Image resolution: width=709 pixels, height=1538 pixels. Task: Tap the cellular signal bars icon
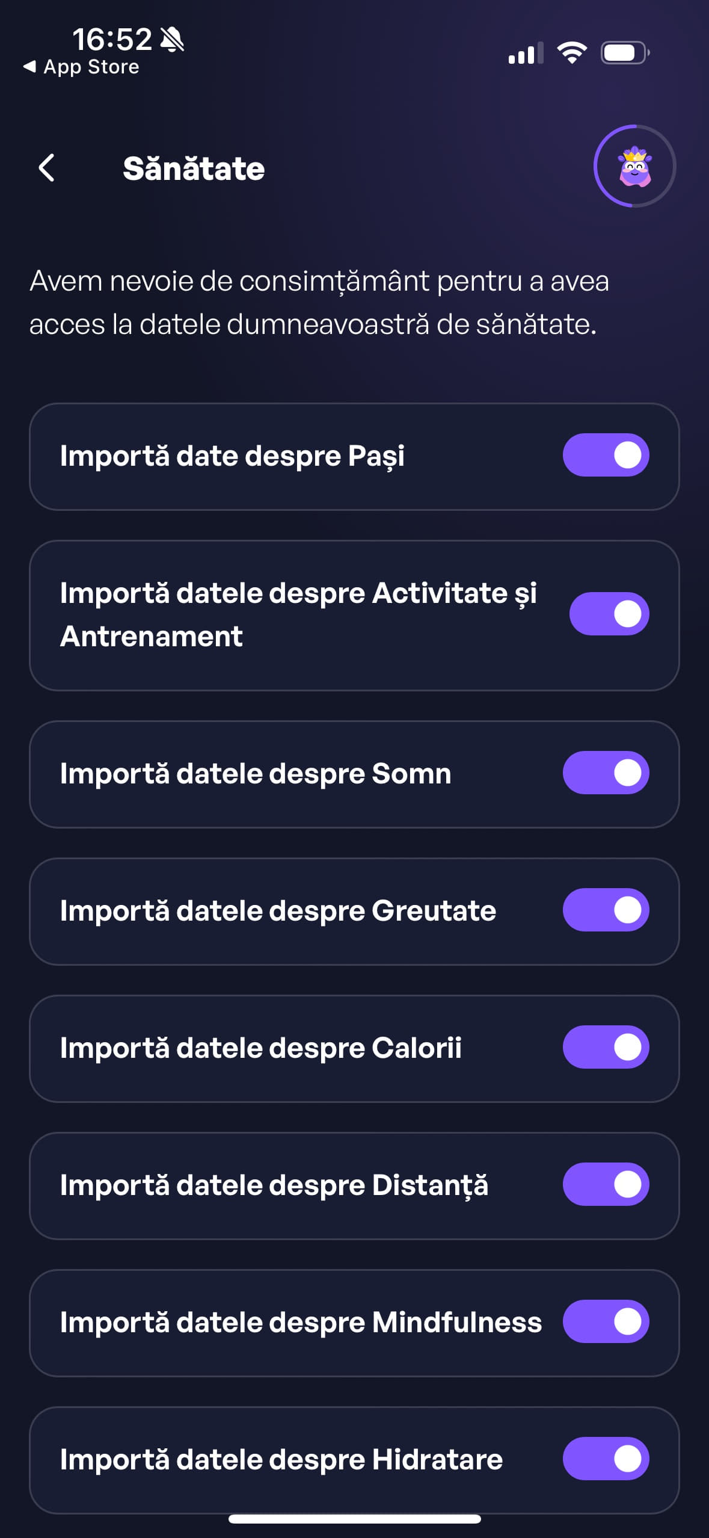[x=526, y=53]
